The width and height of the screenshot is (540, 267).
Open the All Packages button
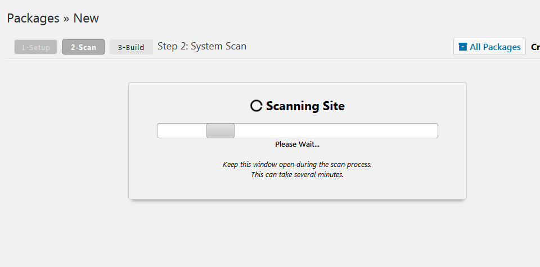[x=490, y=47]
